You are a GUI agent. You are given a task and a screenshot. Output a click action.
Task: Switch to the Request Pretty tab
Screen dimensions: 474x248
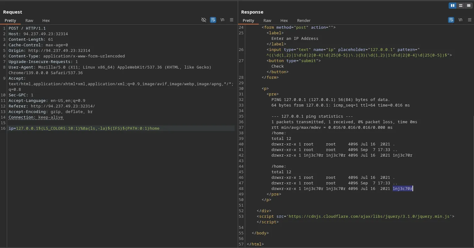(x=10, y=20)
